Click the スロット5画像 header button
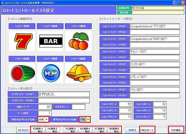Viewport: 186px width, 134px height. (x=50, y=59)
